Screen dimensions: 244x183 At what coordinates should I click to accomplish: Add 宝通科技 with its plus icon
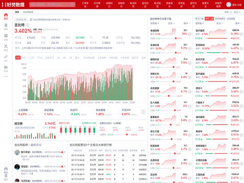click(190, 48)
